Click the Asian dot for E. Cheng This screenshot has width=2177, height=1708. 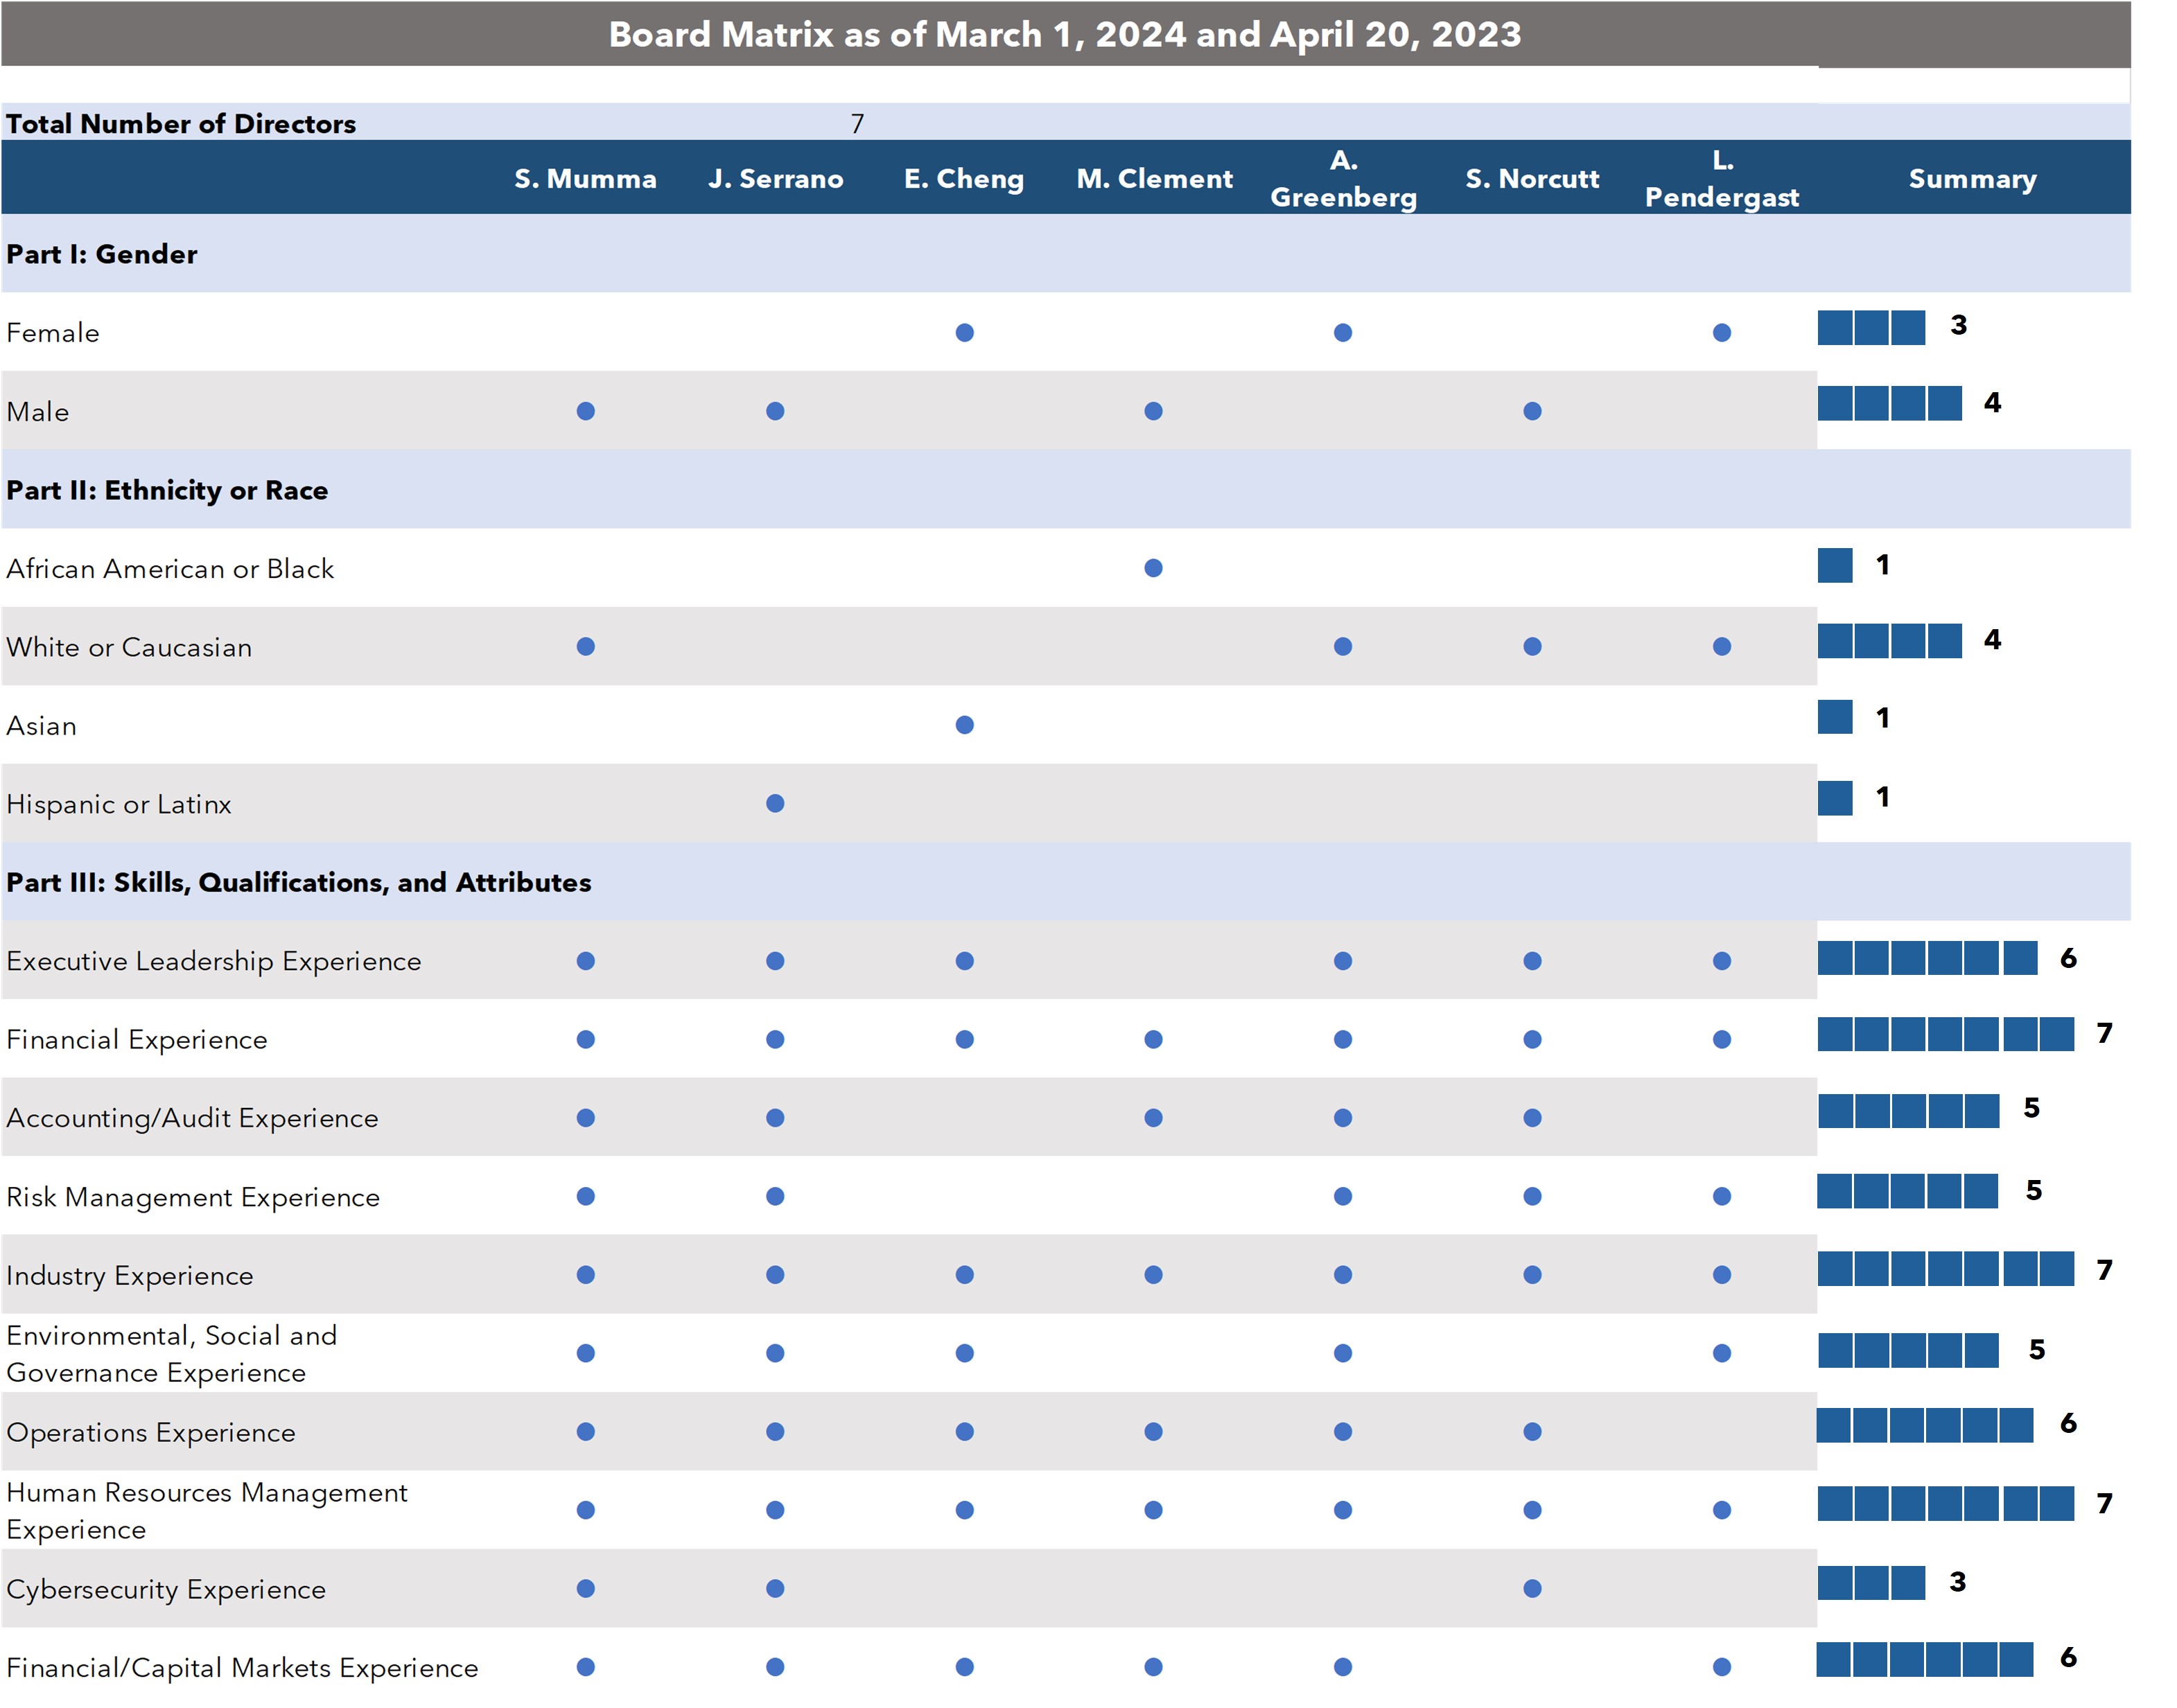[964, 725]
